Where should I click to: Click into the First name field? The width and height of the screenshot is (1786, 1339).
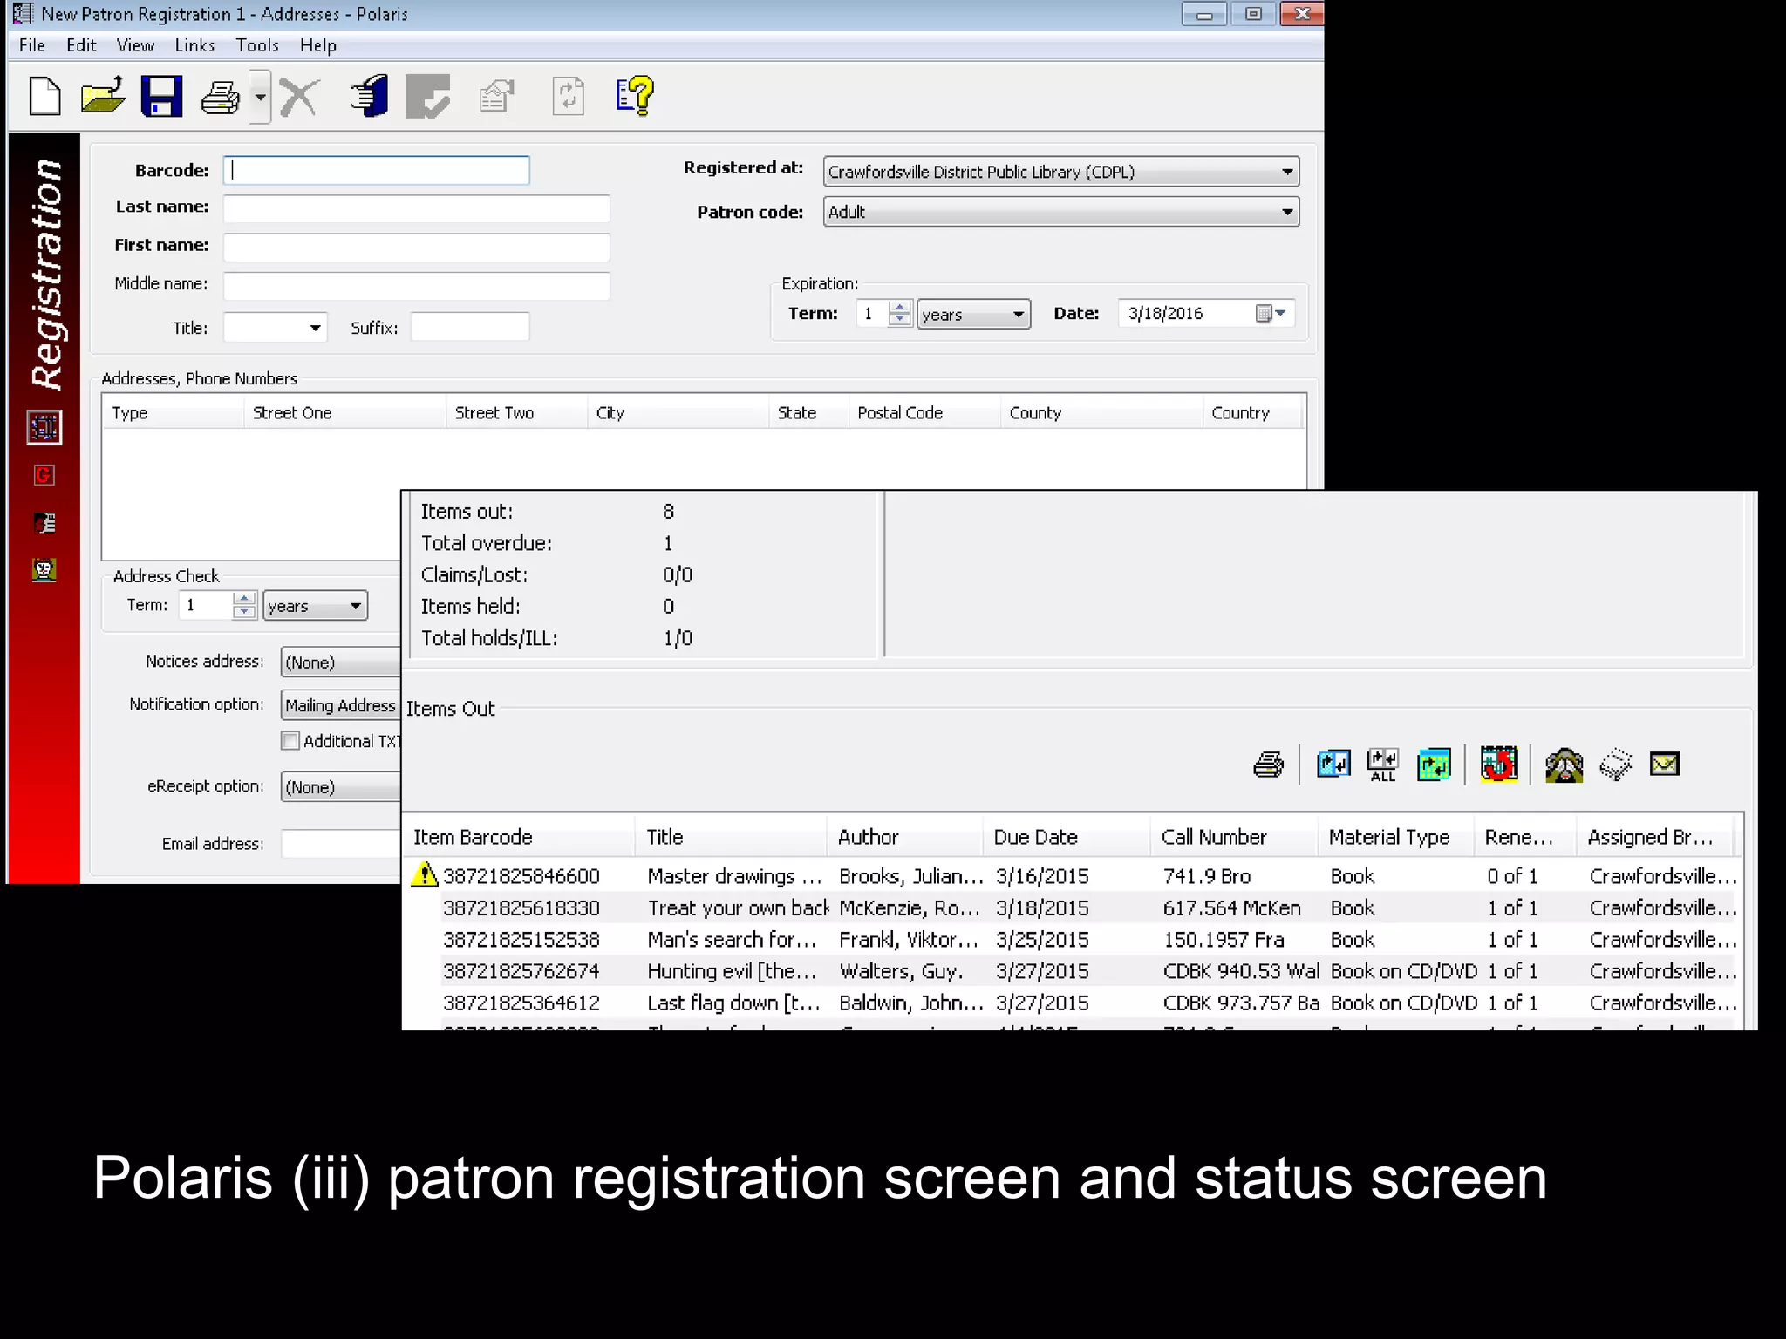(416, 247)
